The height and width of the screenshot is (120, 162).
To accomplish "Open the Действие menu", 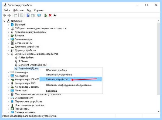I will coord(18,11).
